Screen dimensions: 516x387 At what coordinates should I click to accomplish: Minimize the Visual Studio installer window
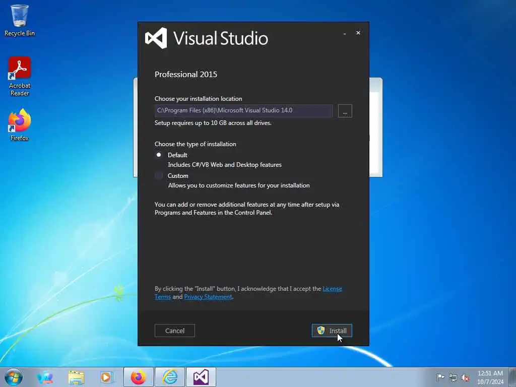[345, 33]
